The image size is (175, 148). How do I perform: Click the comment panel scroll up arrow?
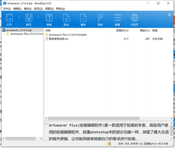point(171,123)
